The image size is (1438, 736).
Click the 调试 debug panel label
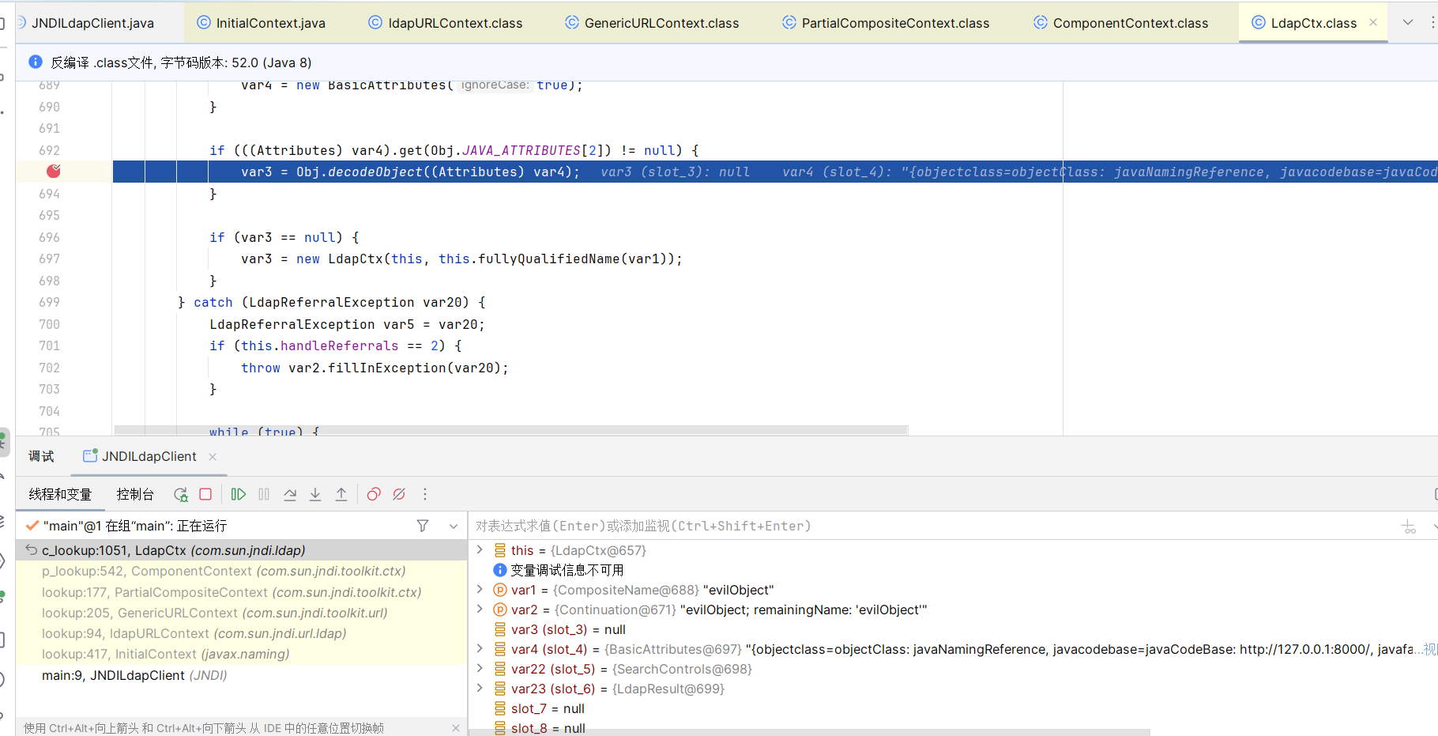pyautogui.click(x=41, y=456)
